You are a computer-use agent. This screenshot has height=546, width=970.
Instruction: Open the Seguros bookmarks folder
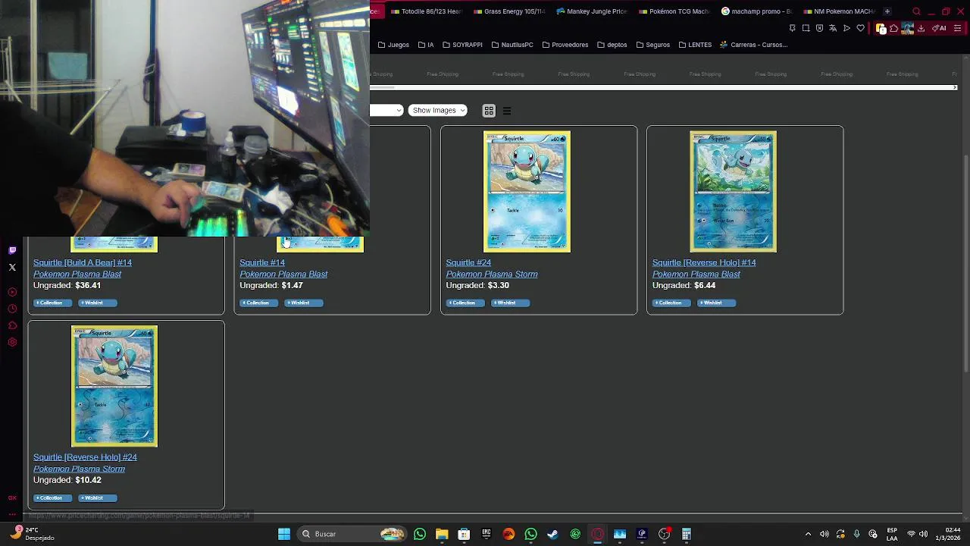pyautogui.click(x=652, y=45)
